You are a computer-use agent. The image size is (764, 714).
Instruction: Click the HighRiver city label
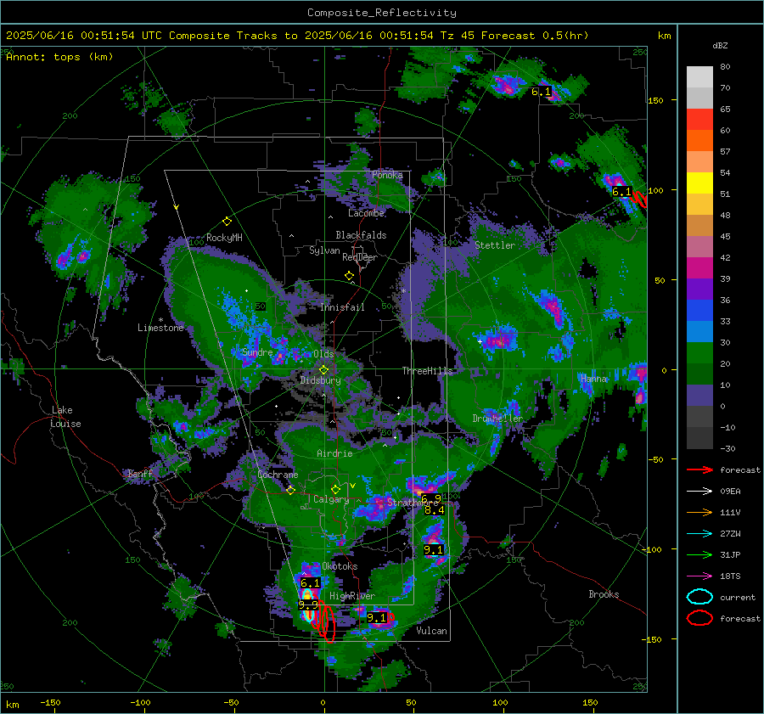click(352, 596)
